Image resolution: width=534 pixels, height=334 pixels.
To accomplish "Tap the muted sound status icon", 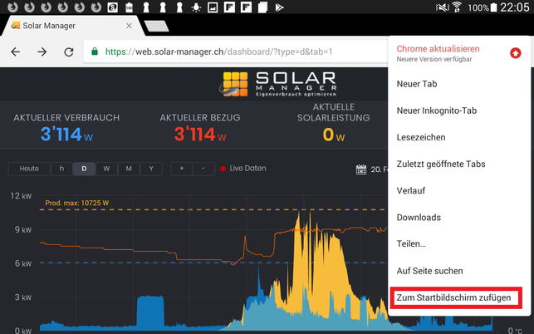I will tap(442, 7).
